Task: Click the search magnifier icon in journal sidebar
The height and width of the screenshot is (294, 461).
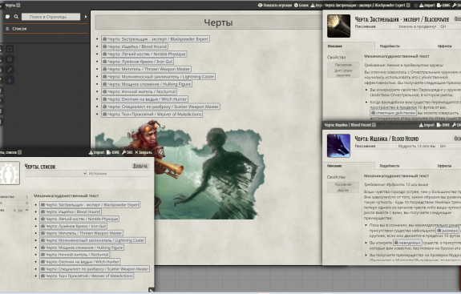Action: [16, 17]
